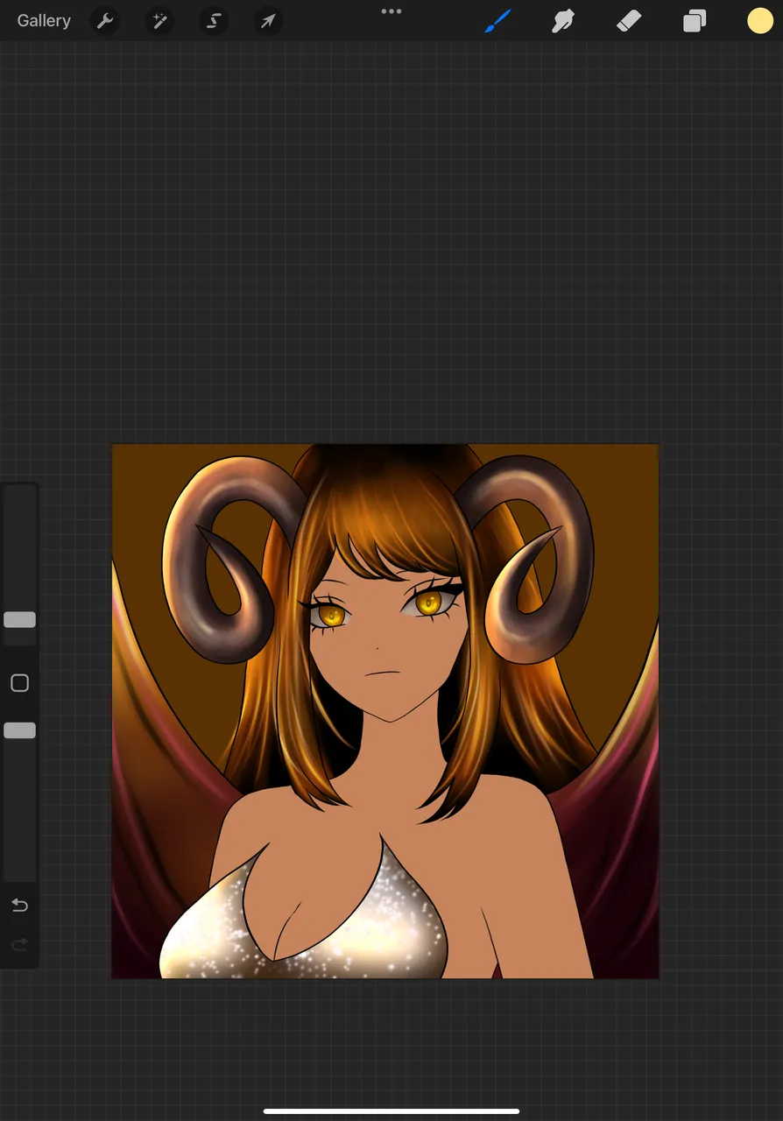The image size is (783, 1121).
Task: Activate the Selection tool (S icon)
Action: click(214, 21)
